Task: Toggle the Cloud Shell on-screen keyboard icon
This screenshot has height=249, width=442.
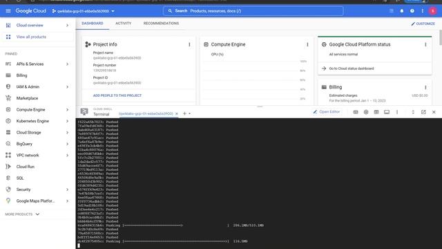Action: [x=356, y=112]
